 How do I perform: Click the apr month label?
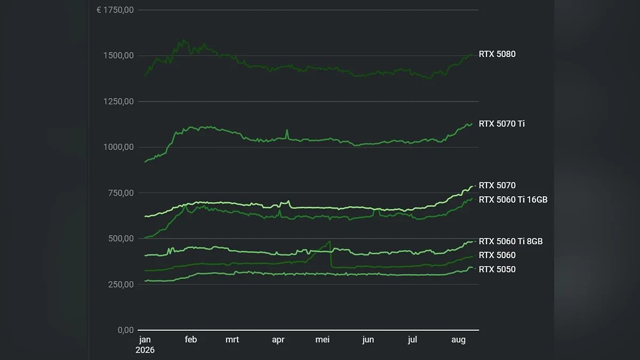[278, 340]
